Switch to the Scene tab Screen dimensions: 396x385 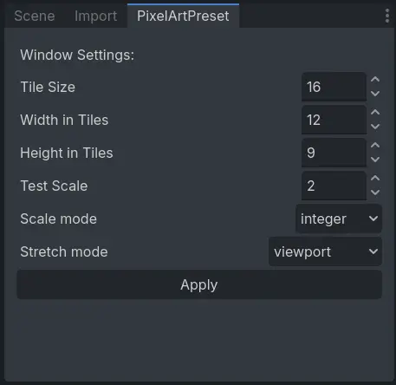tap(35, 16)
